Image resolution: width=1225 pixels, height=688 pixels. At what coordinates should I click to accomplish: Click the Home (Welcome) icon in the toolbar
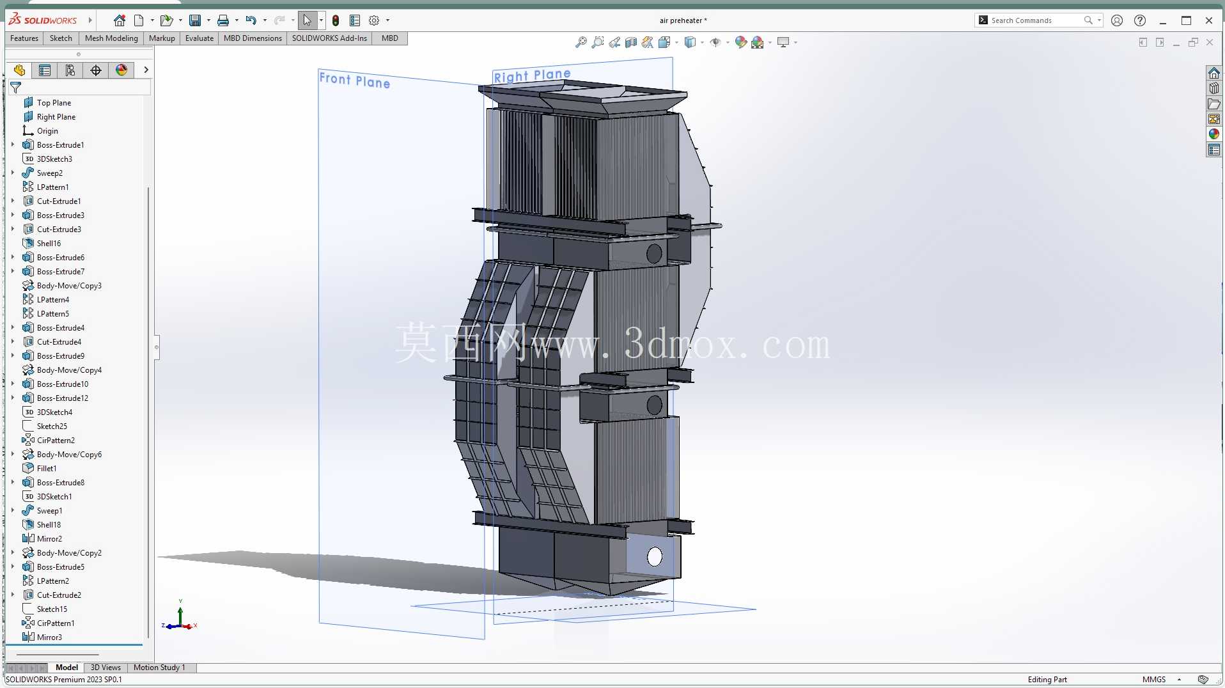(120, 20)
